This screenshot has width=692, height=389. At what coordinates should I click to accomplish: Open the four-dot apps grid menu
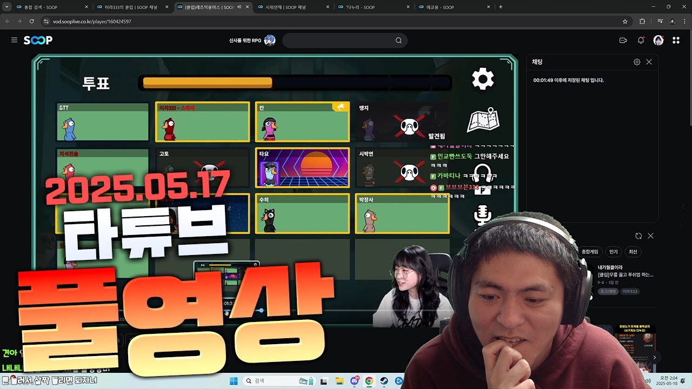click(676, 40)
